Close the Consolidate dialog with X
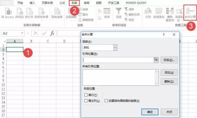The image size is (197, 118). (174, 35)
